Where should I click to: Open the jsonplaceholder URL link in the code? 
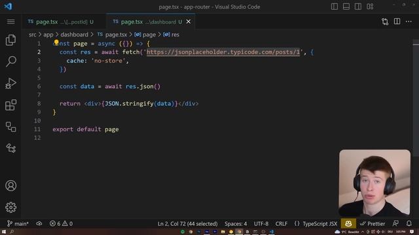click(x=223, y=52)
